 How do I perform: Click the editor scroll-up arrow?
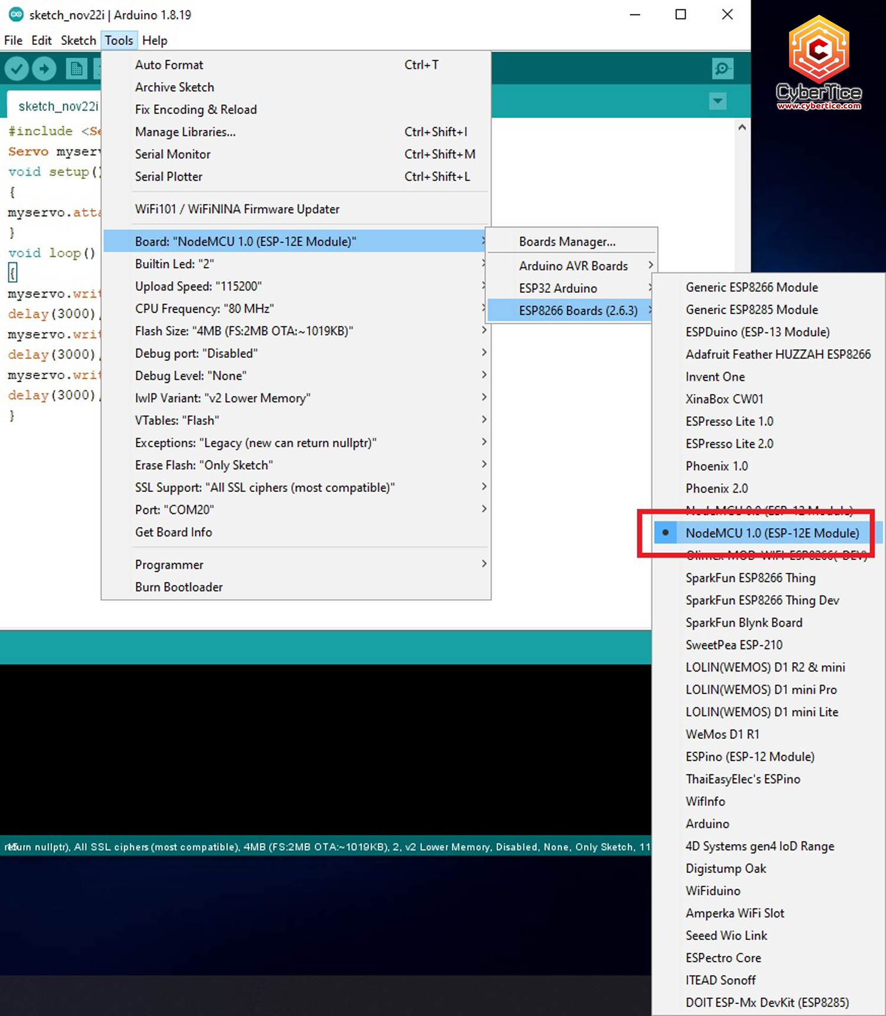pos(742,127)
